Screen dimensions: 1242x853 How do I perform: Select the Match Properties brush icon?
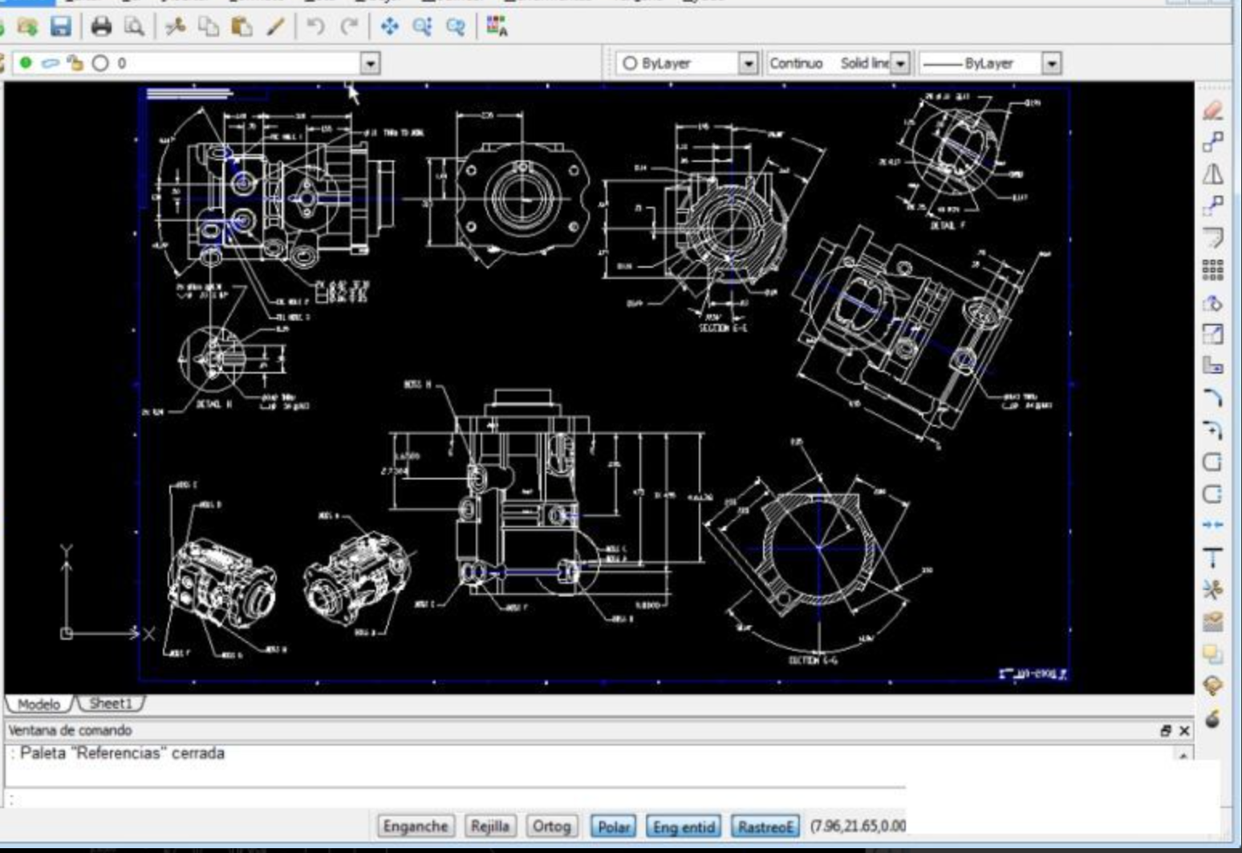[x=275, y=26]
